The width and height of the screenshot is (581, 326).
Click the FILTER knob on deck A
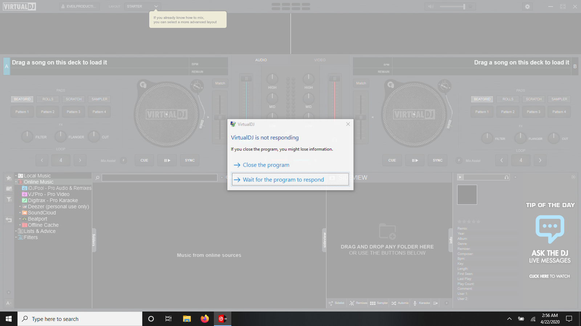pyautogui.click(x=27, y=137)
